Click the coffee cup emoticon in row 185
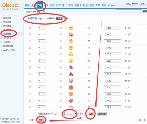Viewport: 147px width, 124px height. [x=71, y=107]
